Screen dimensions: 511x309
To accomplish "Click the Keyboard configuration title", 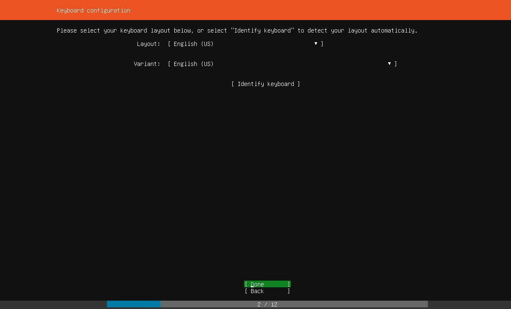I will coord(93,10).
